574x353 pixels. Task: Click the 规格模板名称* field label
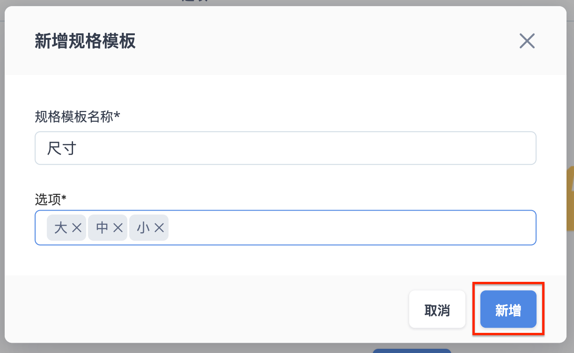point(77,117)
